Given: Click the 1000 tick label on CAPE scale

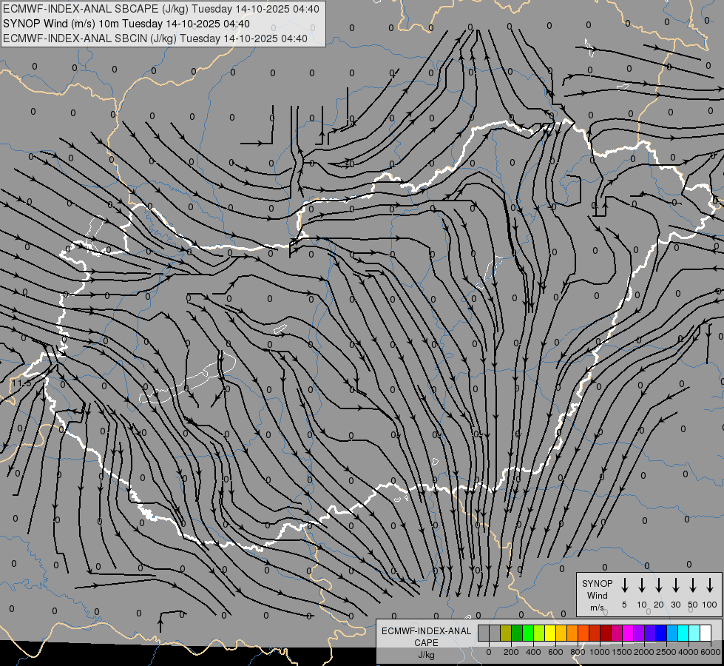Looking at the screenshot, I should click(600, 652).
